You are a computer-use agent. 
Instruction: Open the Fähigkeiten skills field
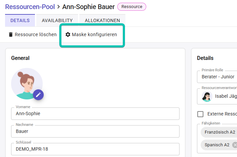(217, 139)
